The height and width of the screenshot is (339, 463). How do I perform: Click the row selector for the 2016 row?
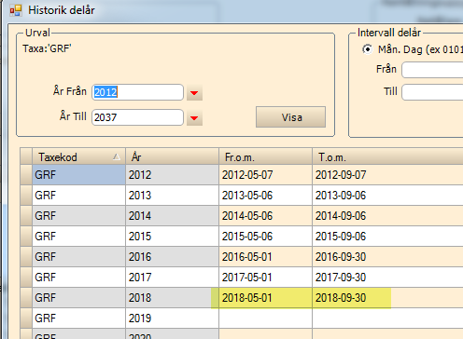point(26,257)
